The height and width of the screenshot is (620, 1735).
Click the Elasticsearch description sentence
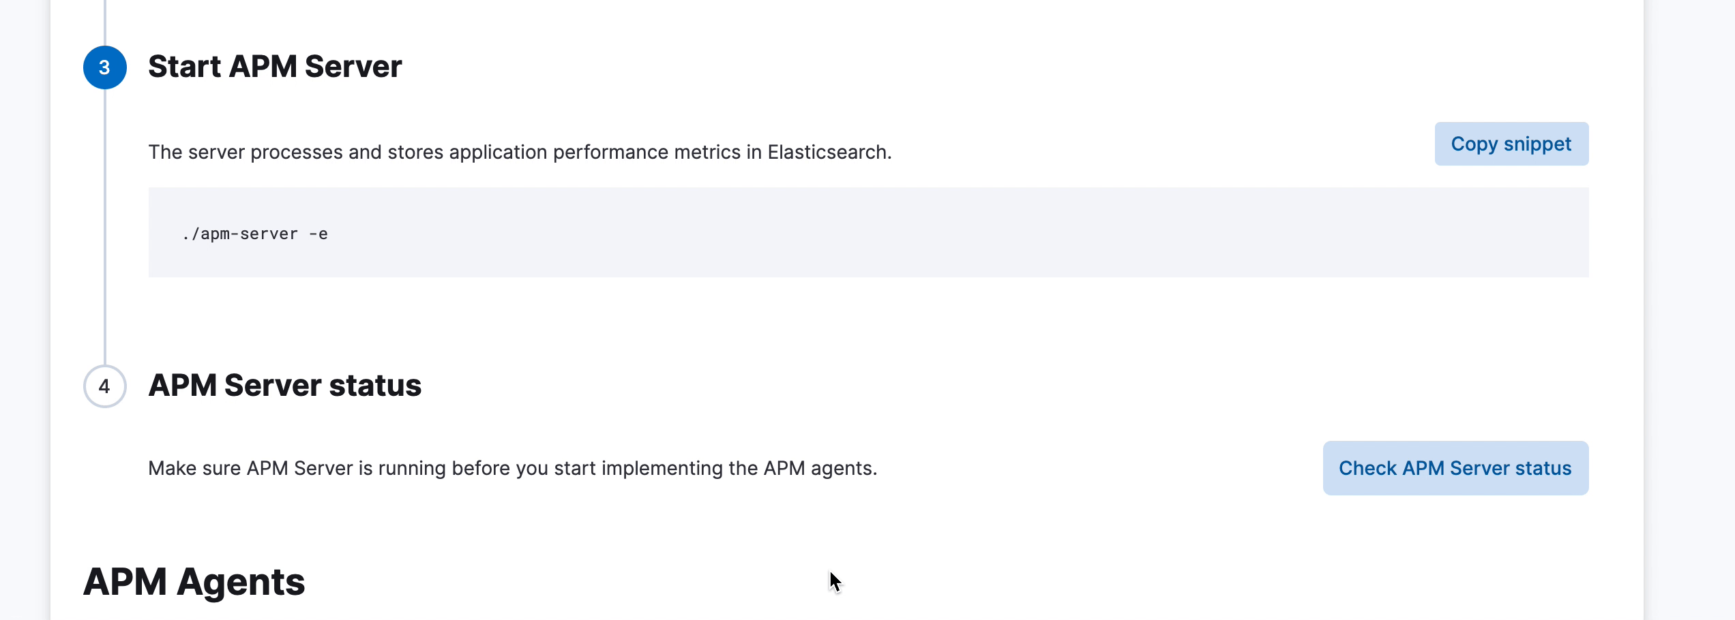tap(520, 152)
